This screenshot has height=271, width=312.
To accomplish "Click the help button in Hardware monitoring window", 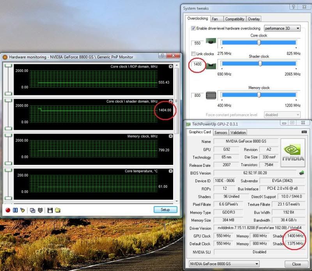I will point(162,56).
